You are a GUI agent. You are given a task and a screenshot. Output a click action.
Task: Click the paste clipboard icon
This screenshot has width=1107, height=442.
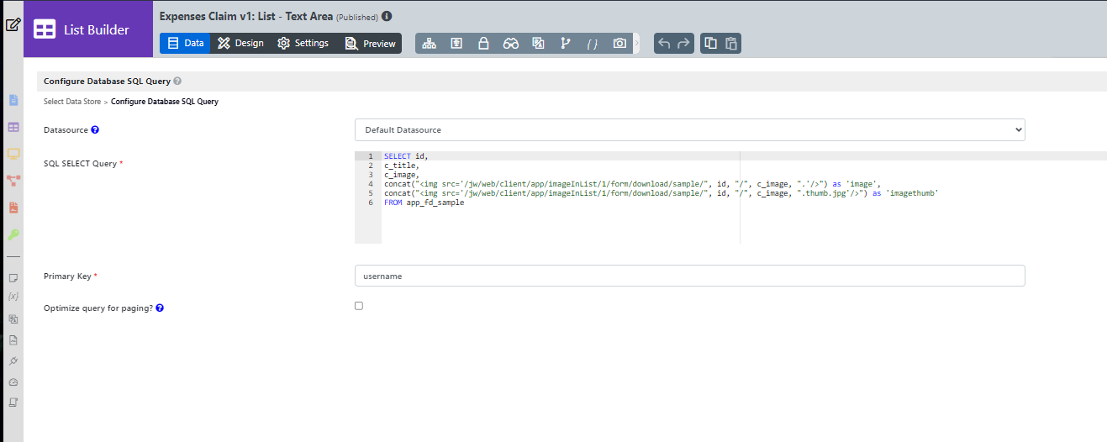(731, 44)
